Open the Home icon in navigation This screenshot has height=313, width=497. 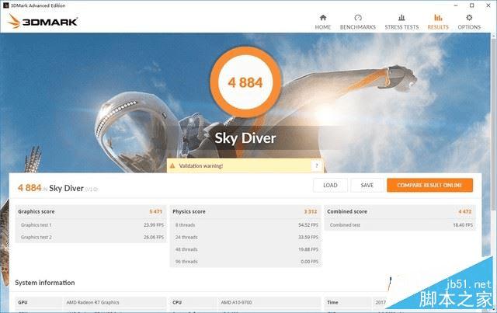[323, 17]
